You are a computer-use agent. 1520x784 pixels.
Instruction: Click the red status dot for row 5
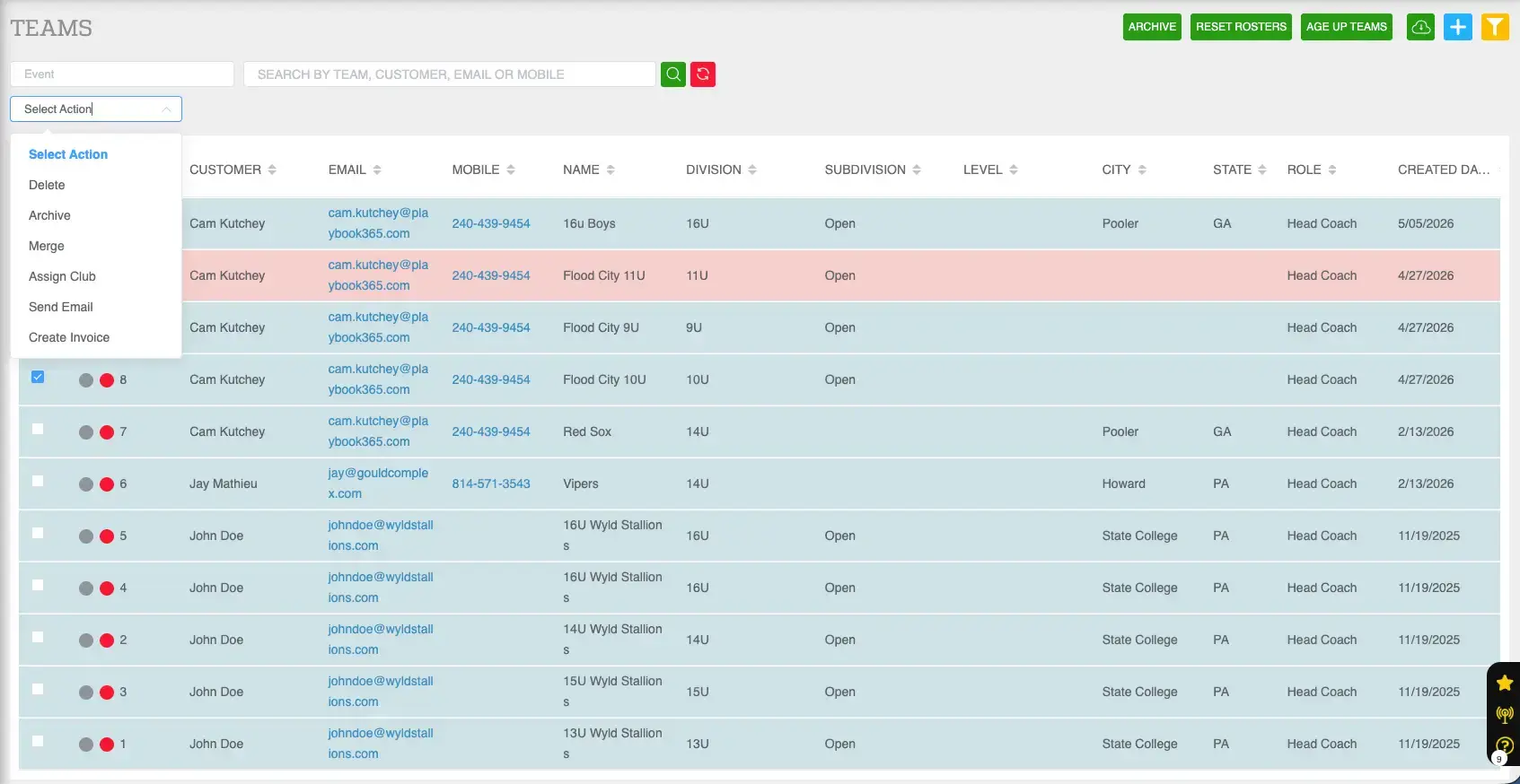point(107,536)
